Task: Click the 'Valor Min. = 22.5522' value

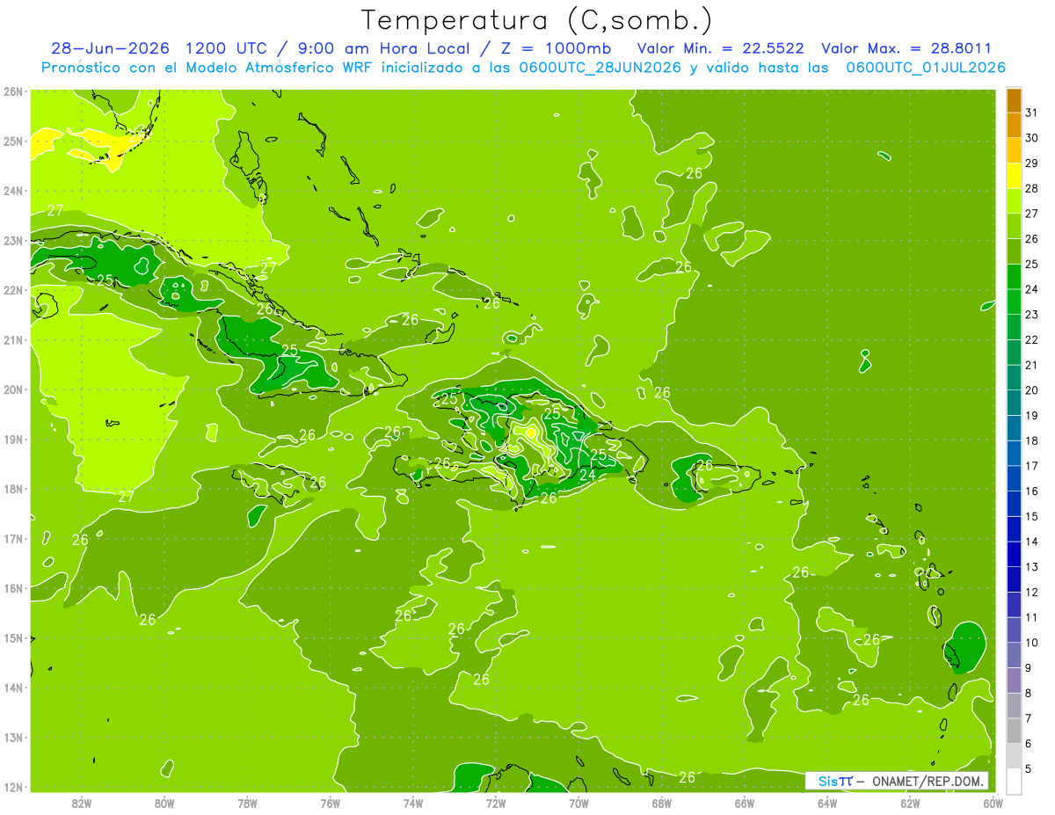Action: tap(720, 48)
